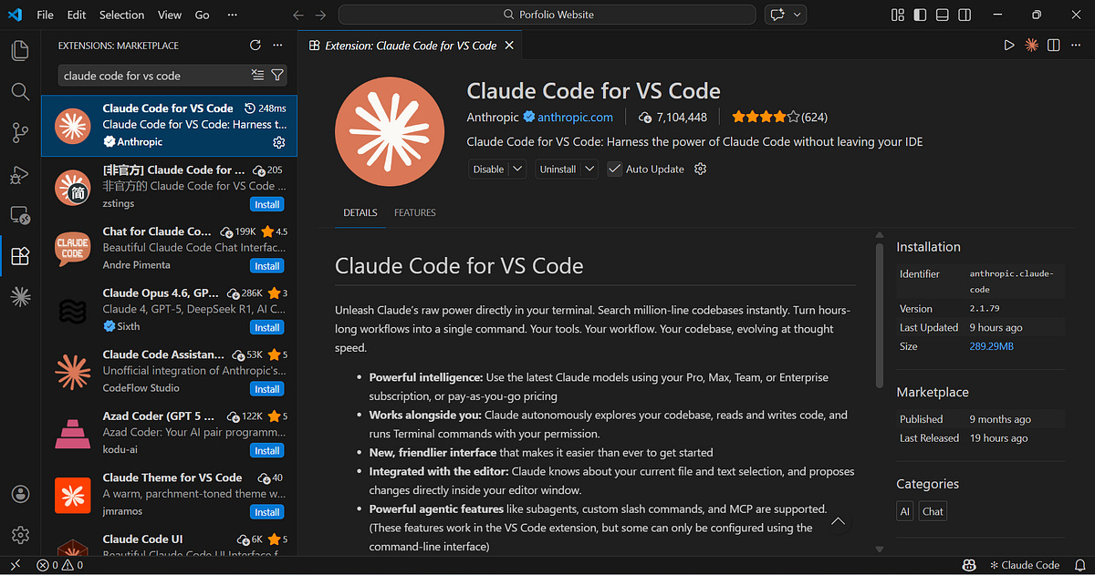Select the Extension: Claude Code for VS Code tab
The width and height of the screenshot is (1095, 575).
(x=411, y=45)
